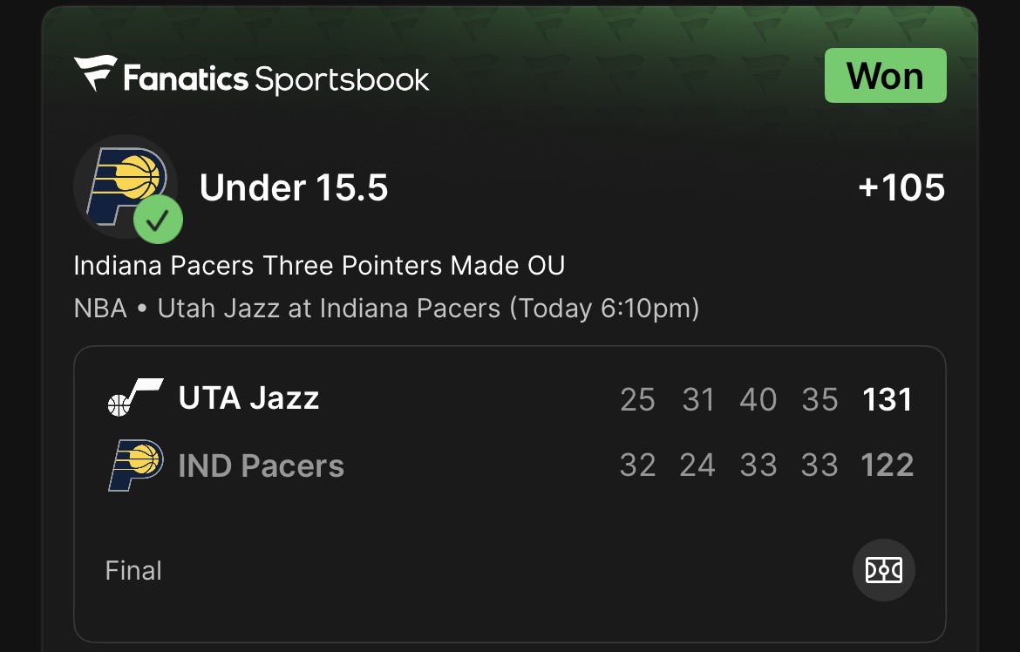This screenshot has height=652, width=1020.
Task: Tap the Final game status label
Action: [133, 571]
